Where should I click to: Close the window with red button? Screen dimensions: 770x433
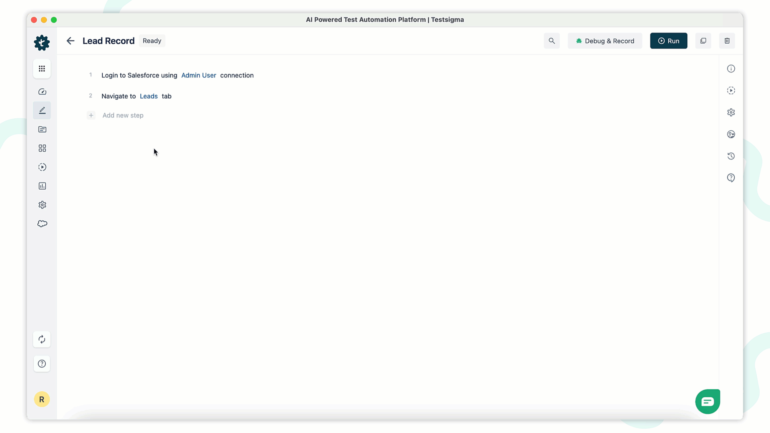(34, 20)
